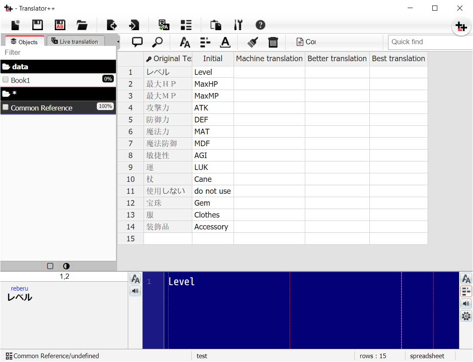Create a new project
473x362 pixels.
coord(15,25)
